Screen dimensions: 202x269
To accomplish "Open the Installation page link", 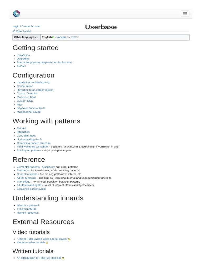I will pos(23,55).
